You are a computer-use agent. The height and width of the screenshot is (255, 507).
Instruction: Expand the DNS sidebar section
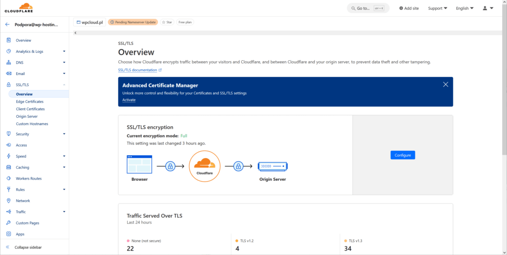[x=64, y=62]
